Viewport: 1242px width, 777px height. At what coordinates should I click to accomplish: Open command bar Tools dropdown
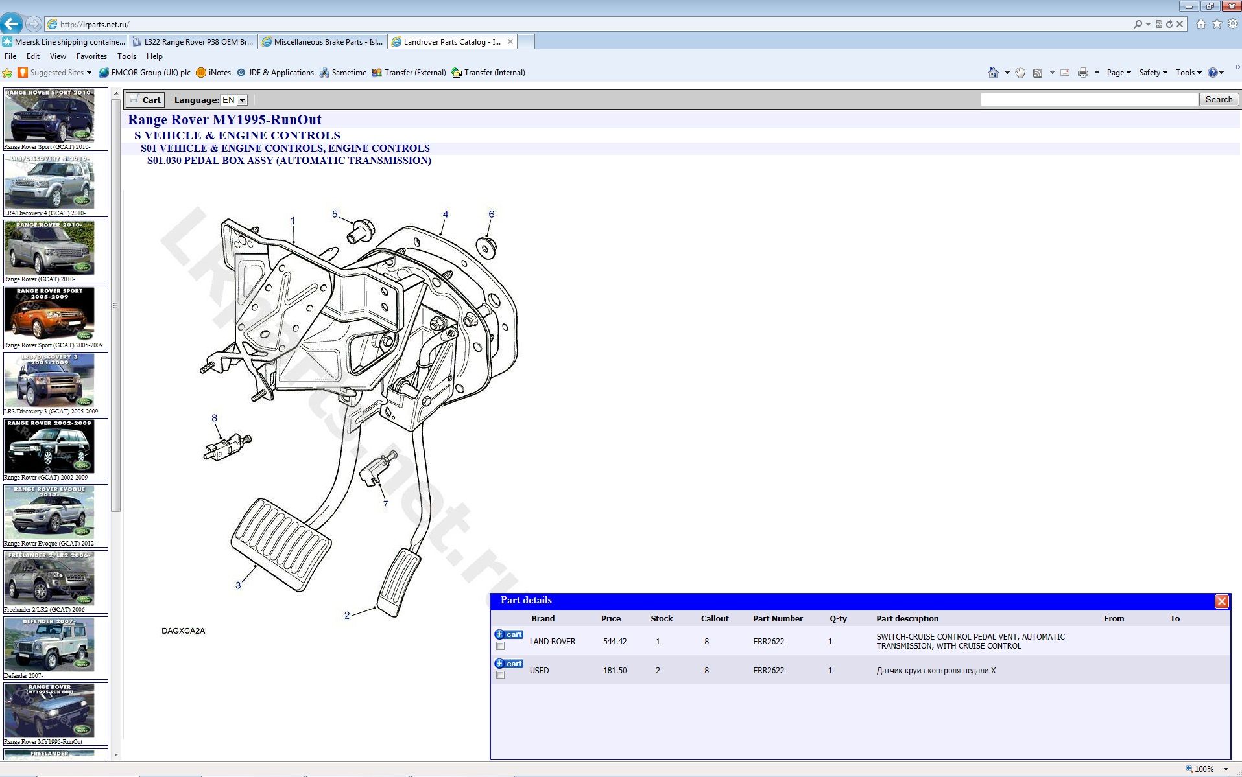pyautogui.click(x=1188, y=73)
